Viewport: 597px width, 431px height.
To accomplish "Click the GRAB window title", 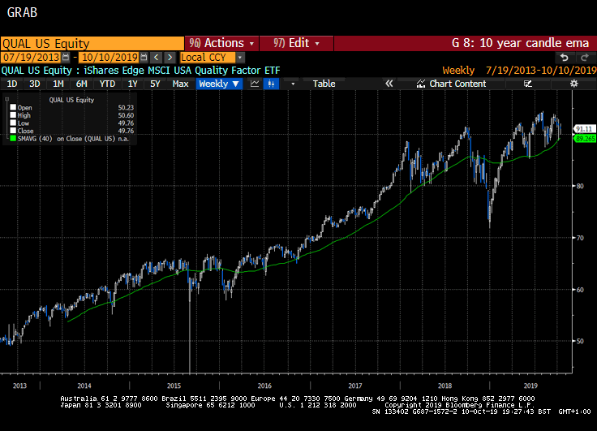I will [22, 12].
